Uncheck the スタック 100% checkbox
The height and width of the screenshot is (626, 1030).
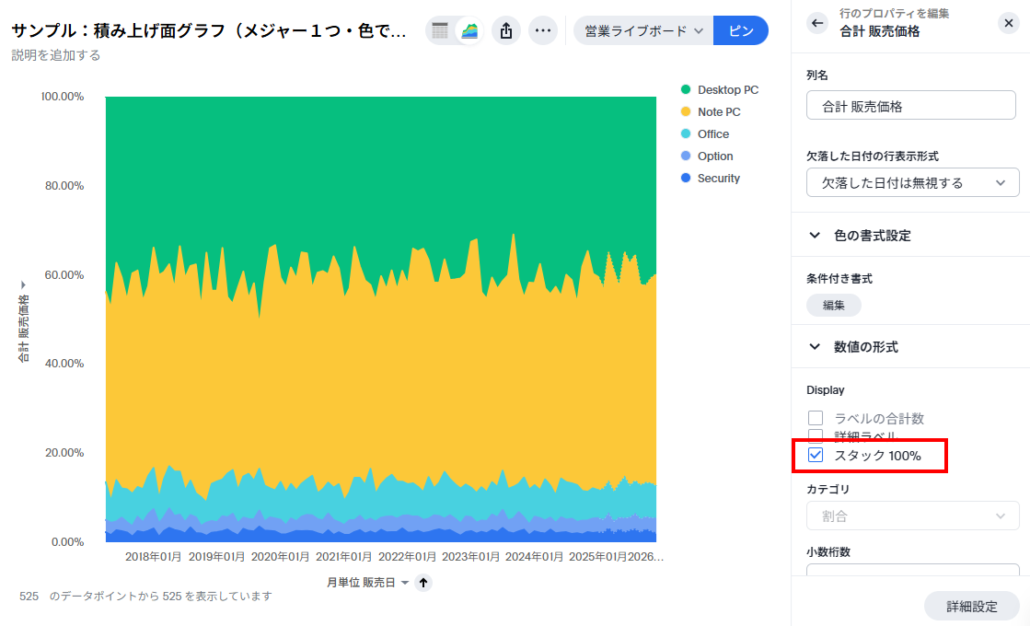(x=816, y=455)
